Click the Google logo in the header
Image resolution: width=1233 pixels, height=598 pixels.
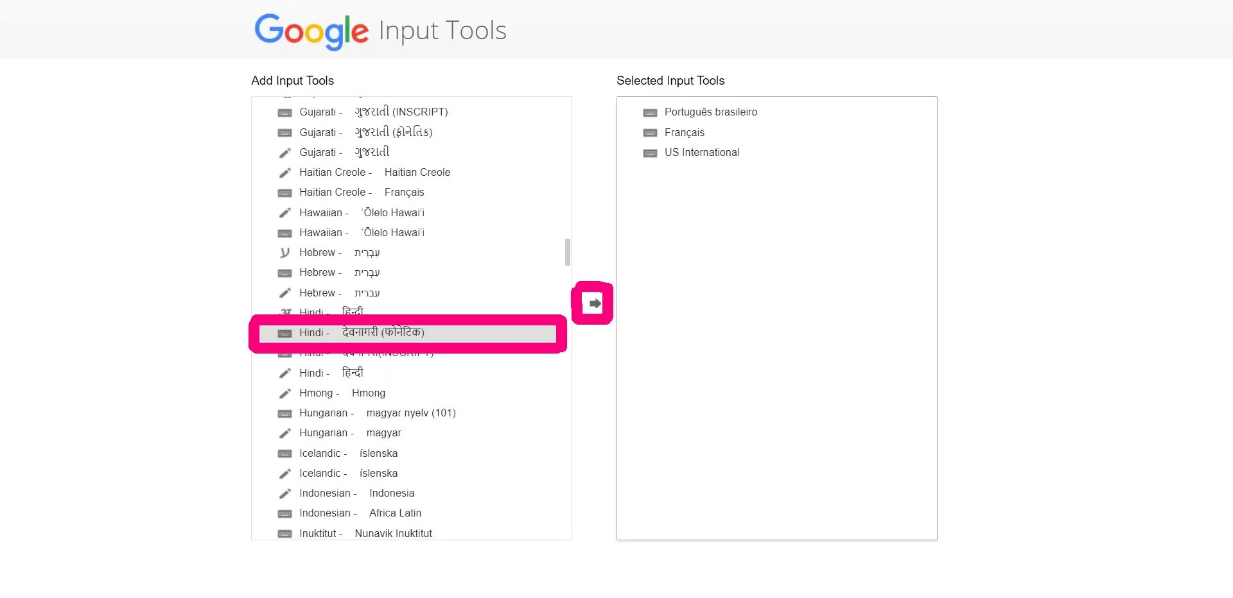click(x=311, y=31)
